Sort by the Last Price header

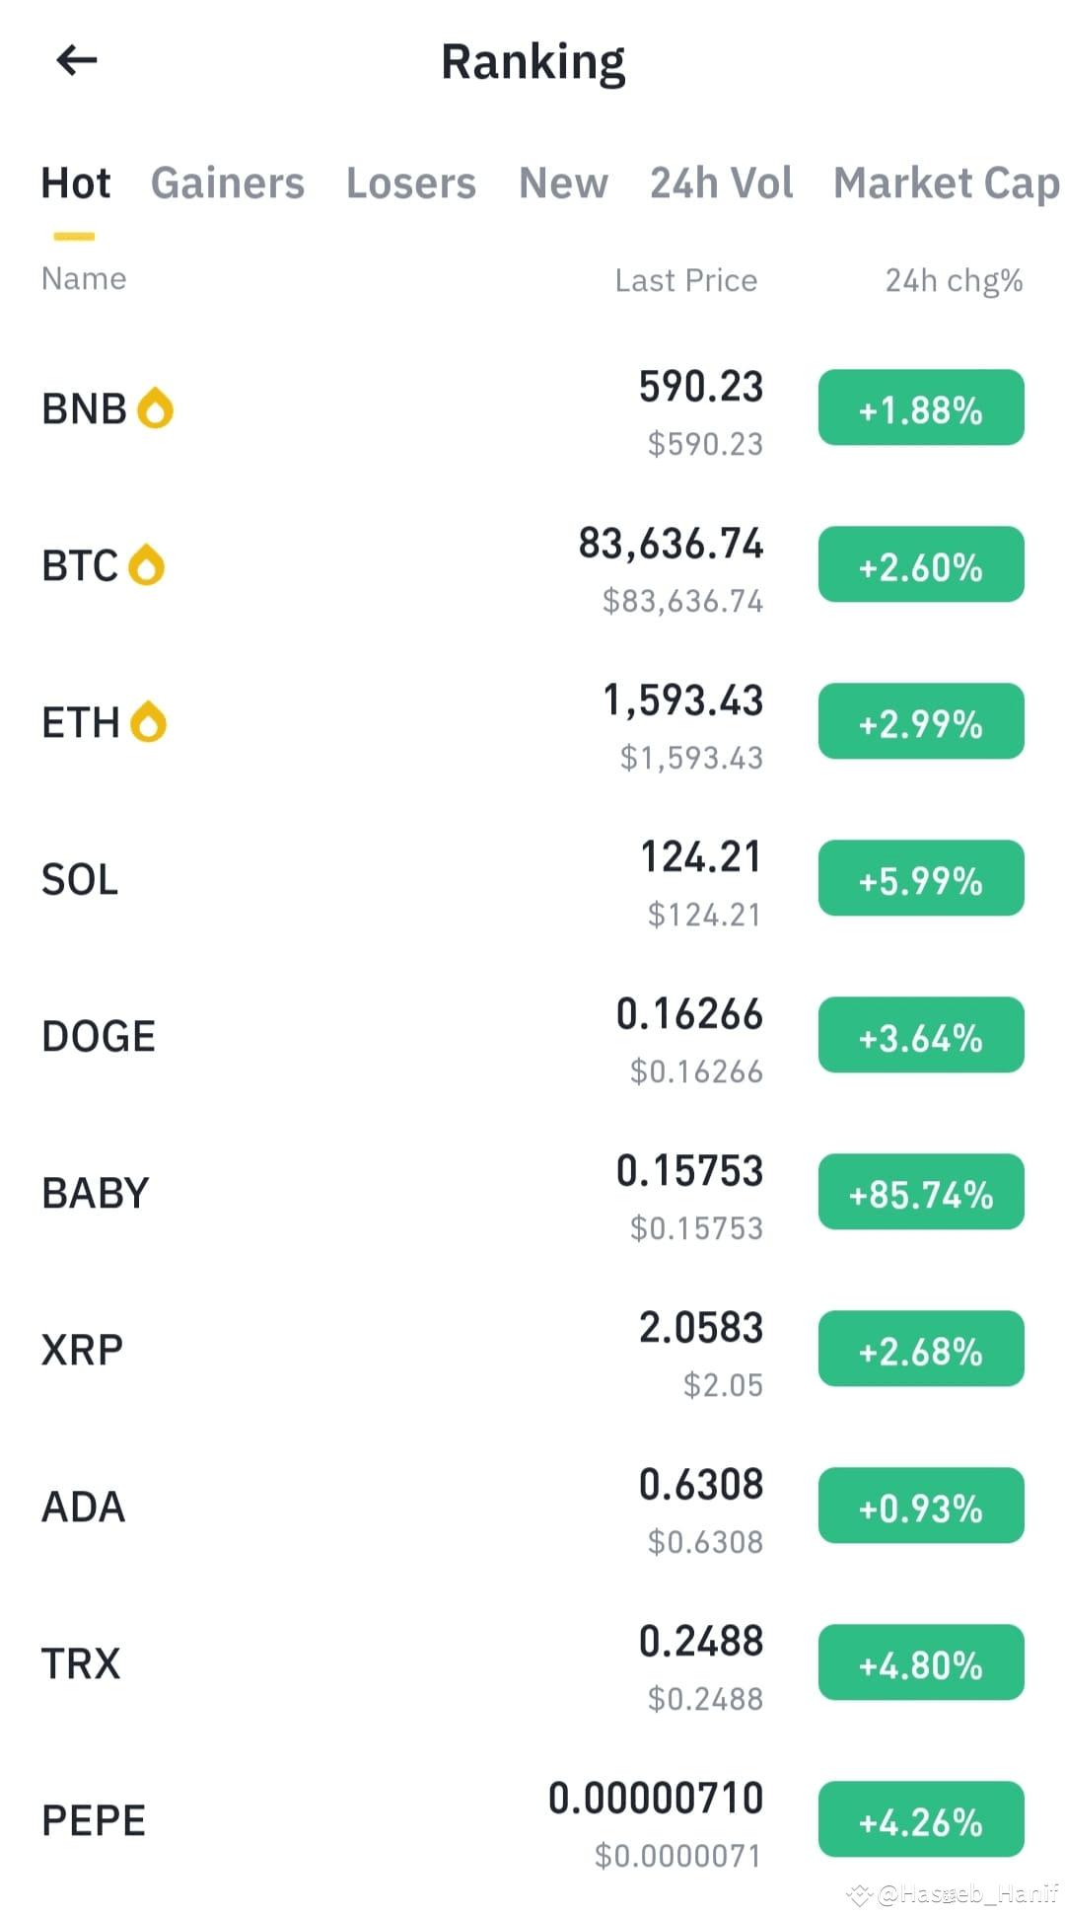(686, 281)
